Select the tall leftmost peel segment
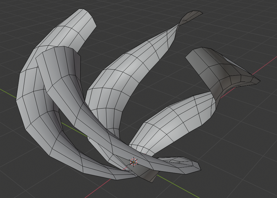 (x=35, y=99)
